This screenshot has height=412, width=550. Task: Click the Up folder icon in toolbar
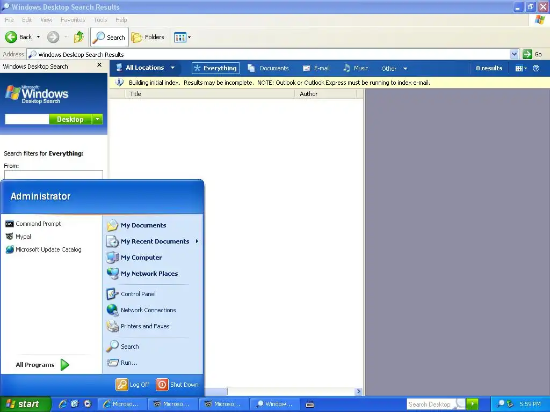[79, 37]
